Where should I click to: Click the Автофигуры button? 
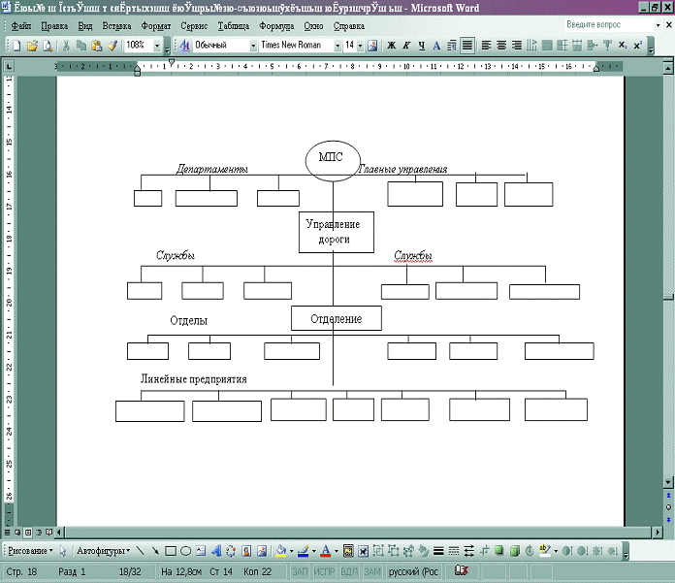click(x=103, y=551)
